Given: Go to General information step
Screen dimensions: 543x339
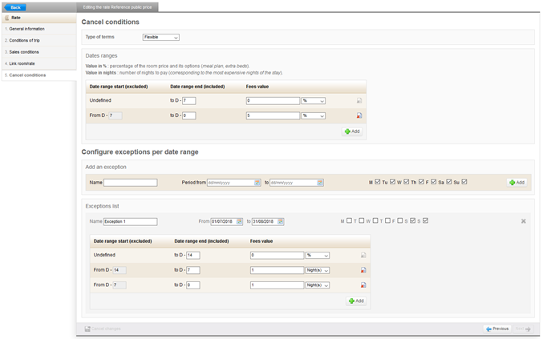Looking at the screenshot, I should pyautogui.click(x=27, y=29).
